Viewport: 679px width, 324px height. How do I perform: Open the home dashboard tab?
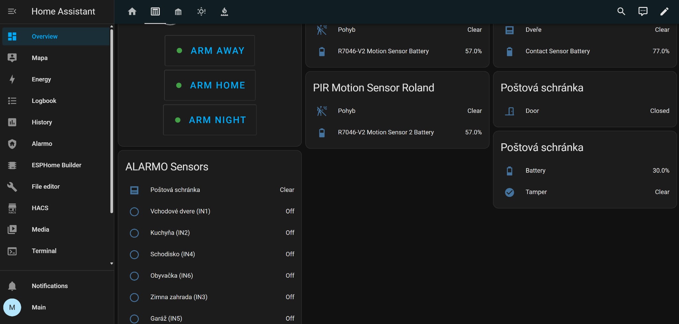[132, 12]
